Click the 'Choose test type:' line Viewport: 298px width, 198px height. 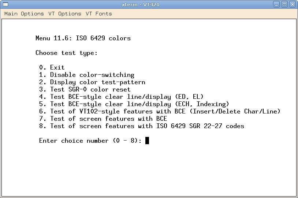(x=67, y=53)
